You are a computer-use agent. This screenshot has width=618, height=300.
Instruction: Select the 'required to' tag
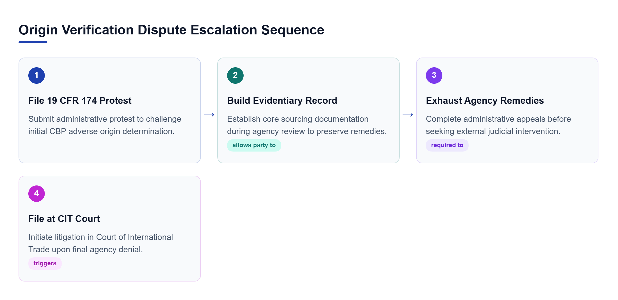(447, 145)
